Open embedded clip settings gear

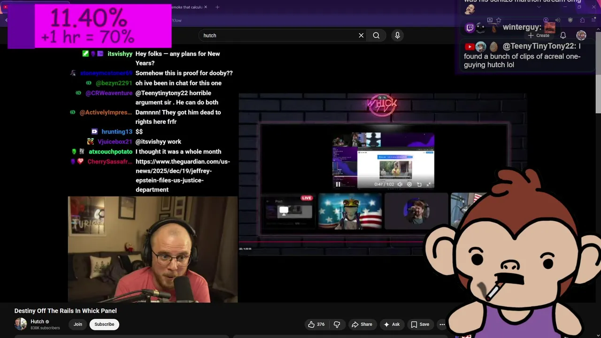click(409, 184)
